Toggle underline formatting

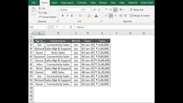(72, 15)
